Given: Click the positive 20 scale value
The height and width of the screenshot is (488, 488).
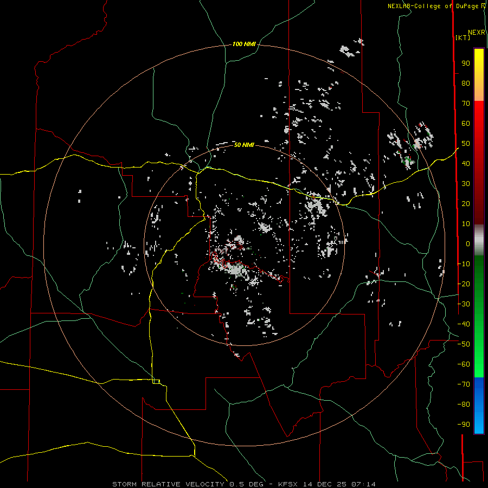Looking at the screenshot, I should [x=466, y=204].
